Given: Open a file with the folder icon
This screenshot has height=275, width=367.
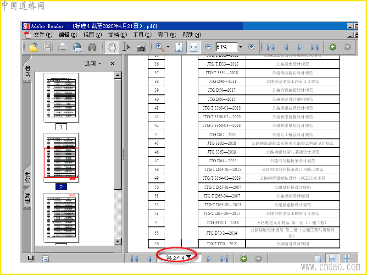Looking at the screenshot, I should 33,47.
